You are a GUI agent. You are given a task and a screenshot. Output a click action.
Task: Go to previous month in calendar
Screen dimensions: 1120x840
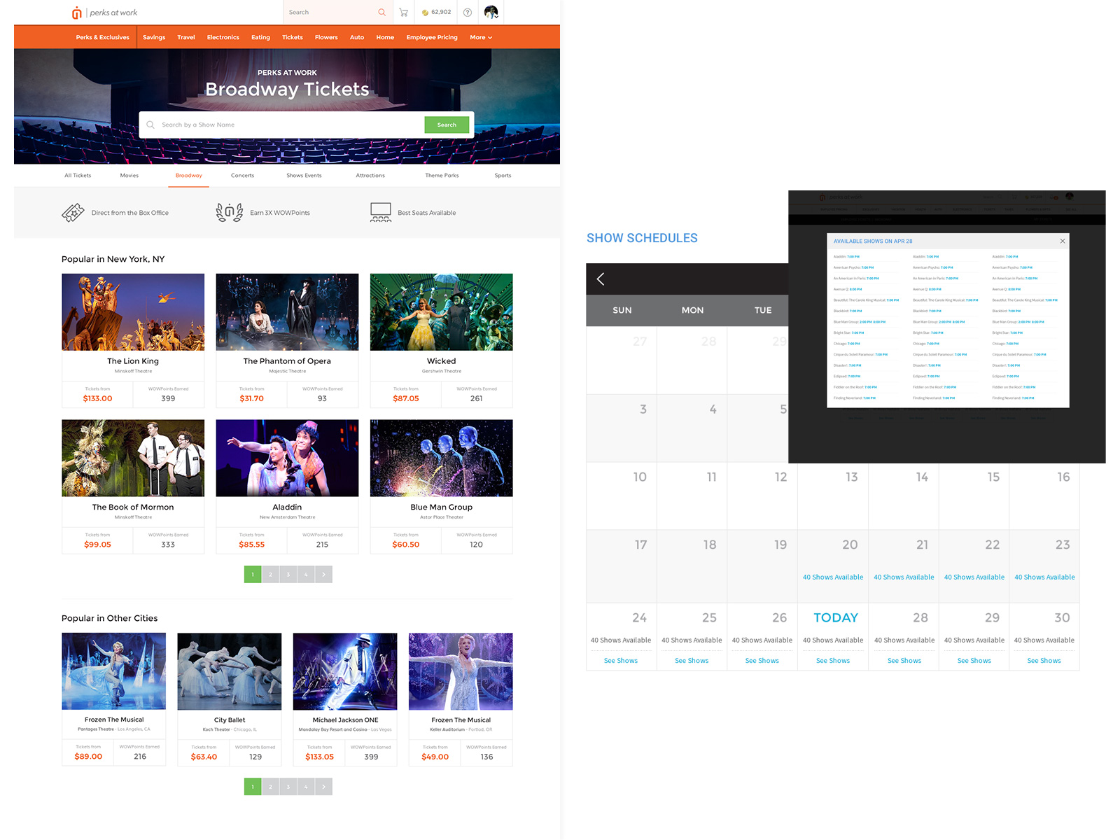[601, 279]
